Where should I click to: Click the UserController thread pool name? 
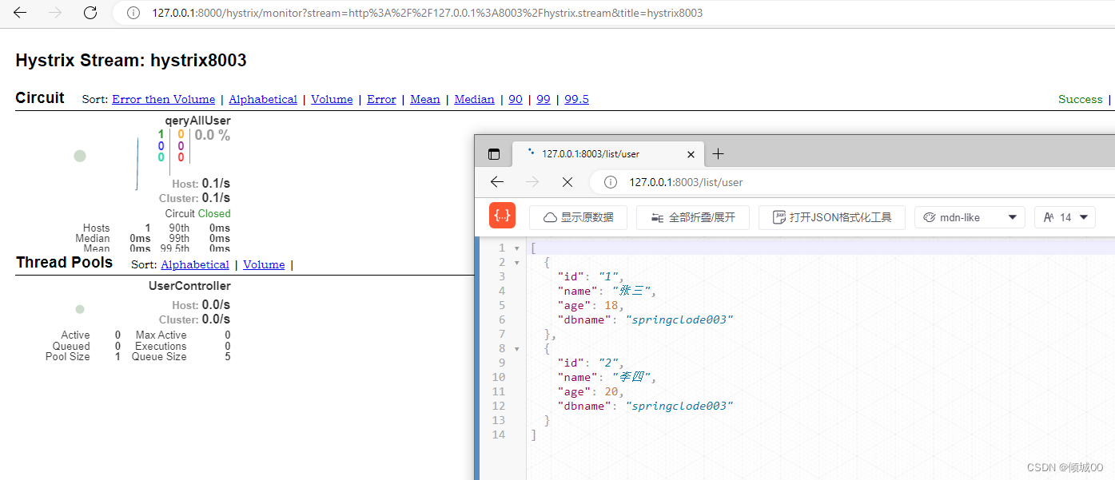pos(189,286)
